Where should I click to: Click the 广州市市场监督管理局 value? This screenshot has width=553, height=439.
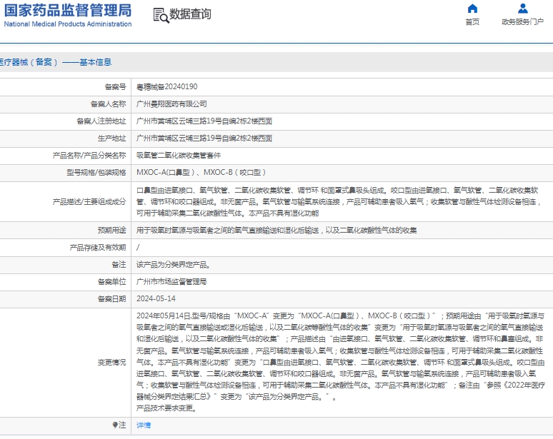tap(171, 281)
